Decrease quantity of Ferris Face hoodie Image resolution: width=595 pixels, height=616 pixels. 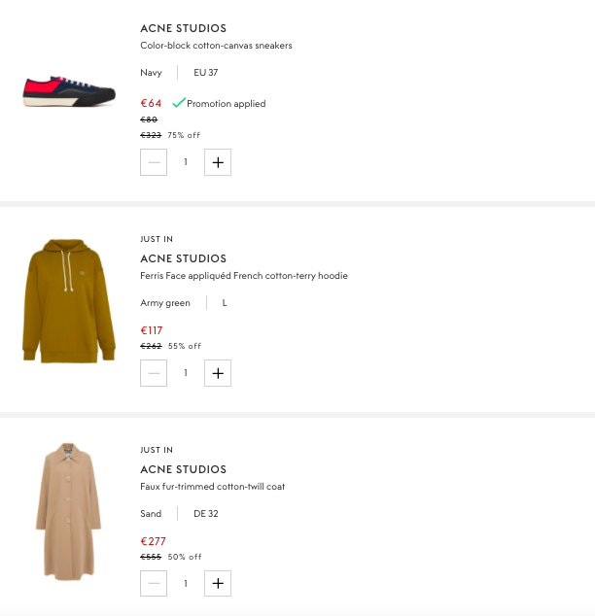(x=154, y=373)
